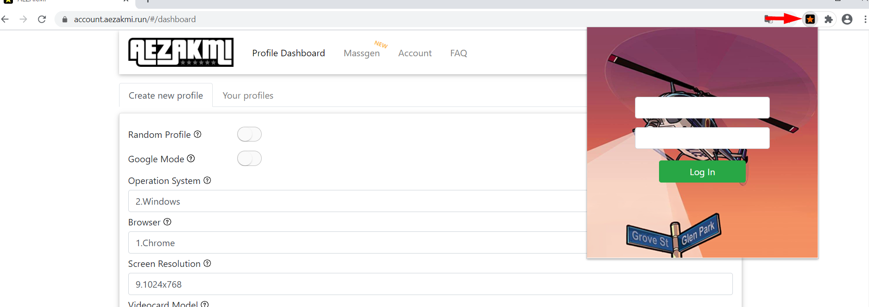
Task: Click the site lock icon in address bar
Action: click(65, 19)
